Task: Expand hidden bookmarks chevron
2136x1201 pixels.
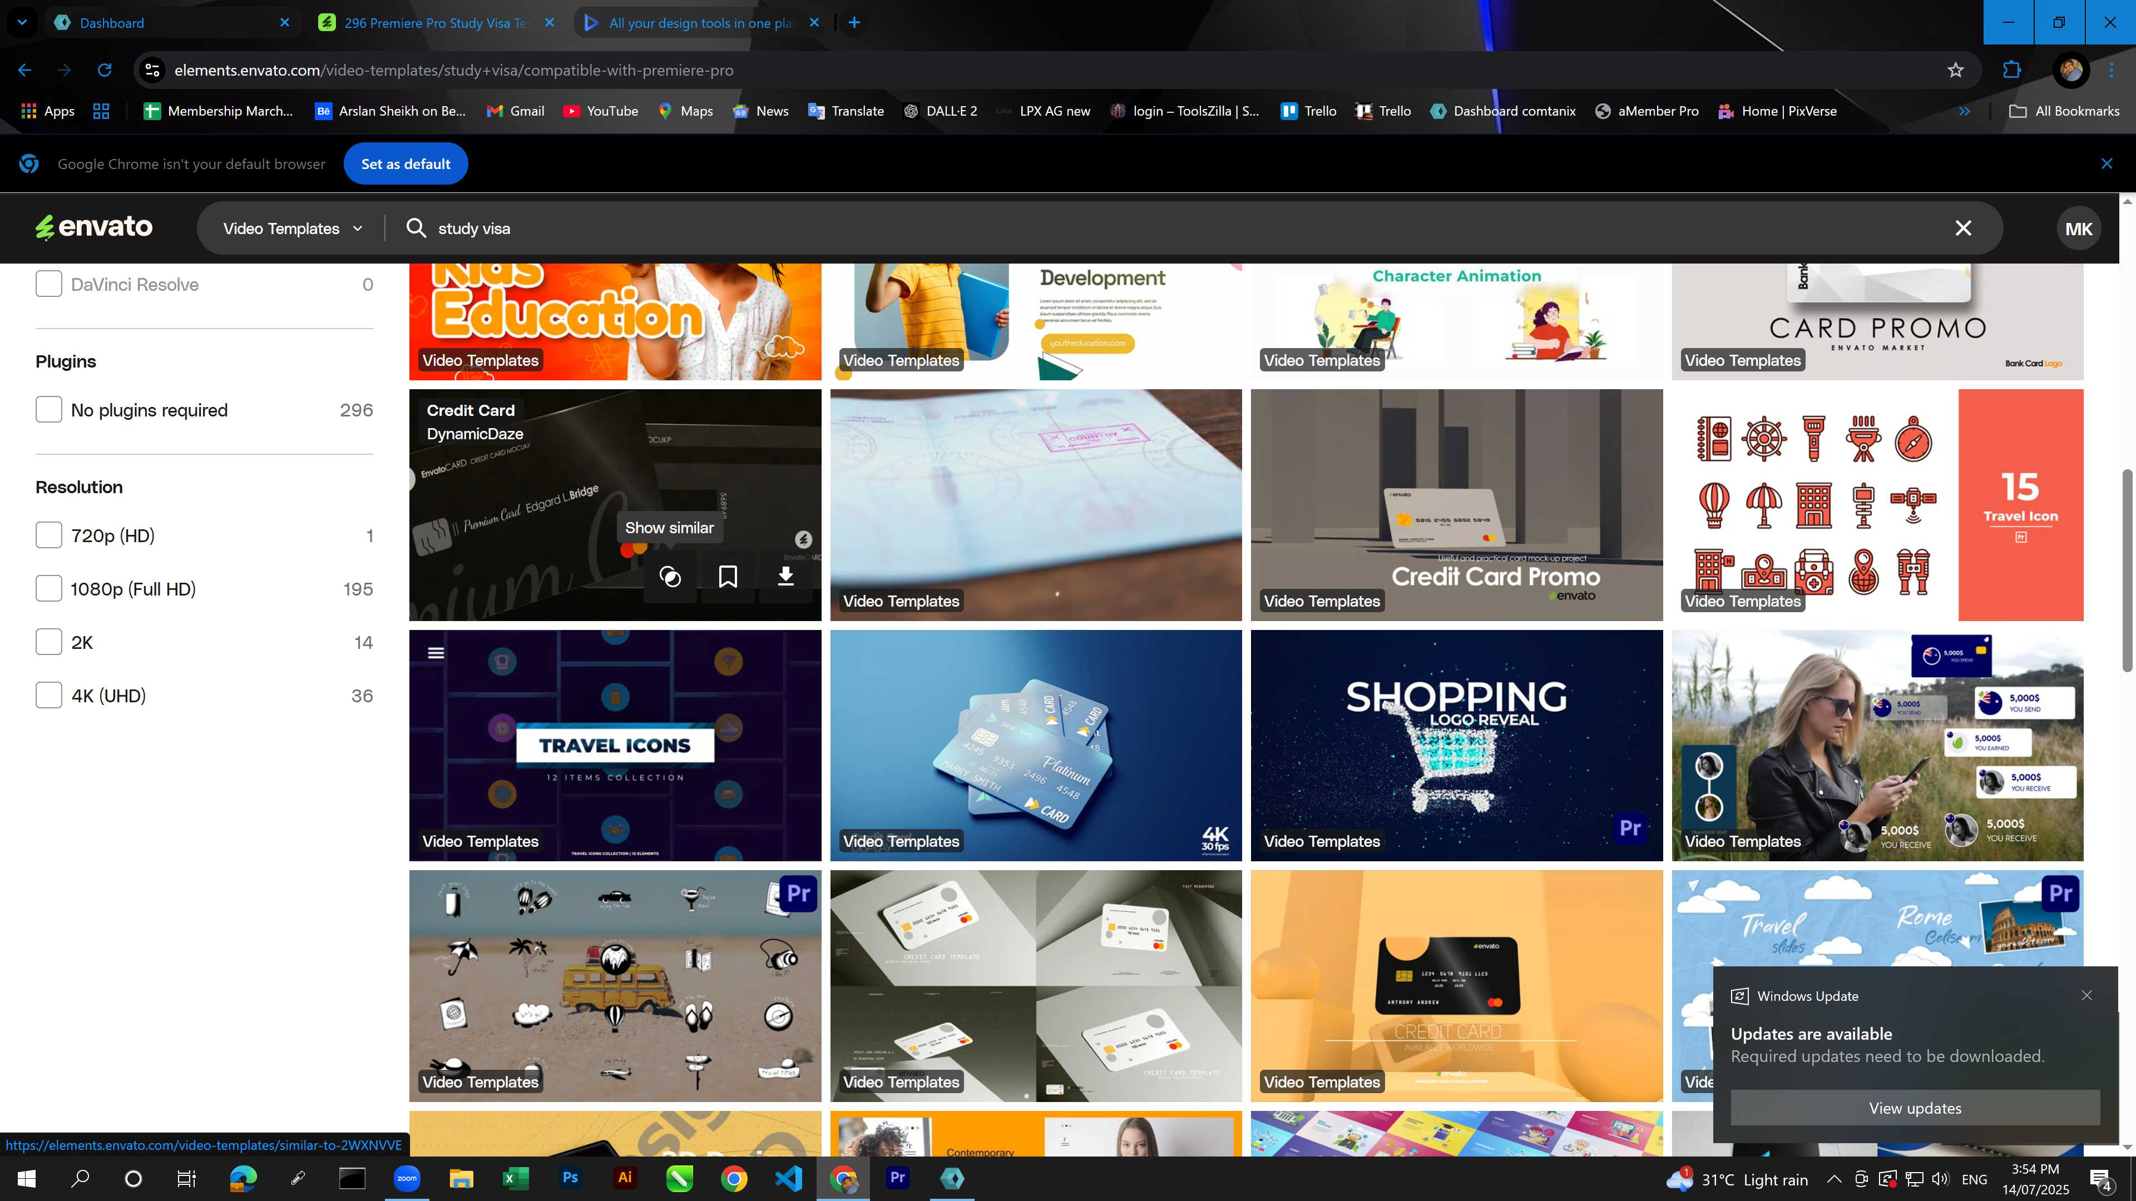Action: [1964, 111]
